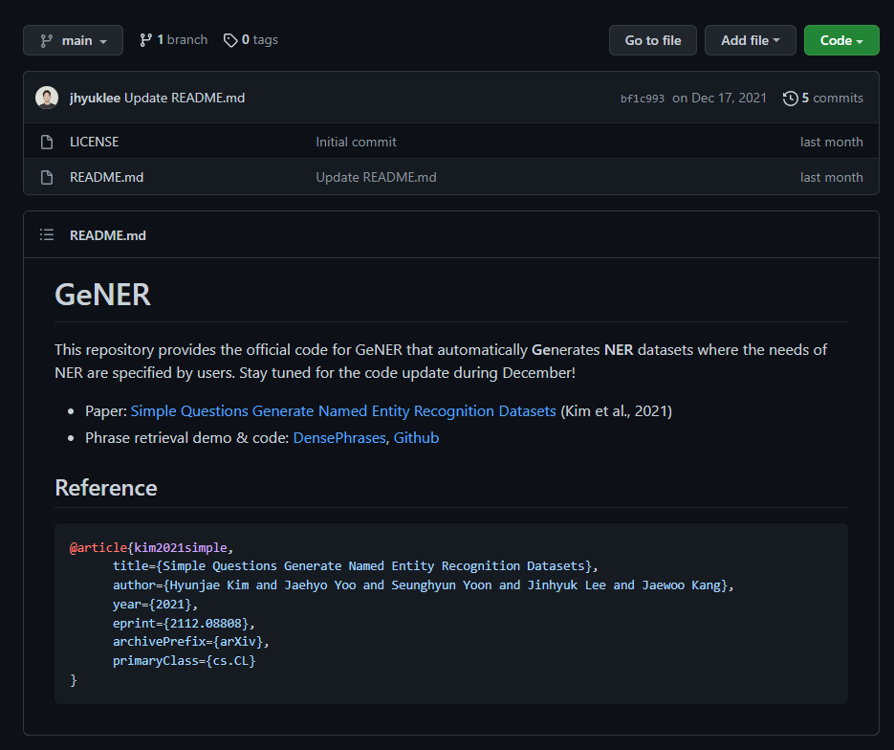The height and width of the screenshot is (750, 894).
Task: Click jhyuklee's avatar image
Action: point(47,98)
